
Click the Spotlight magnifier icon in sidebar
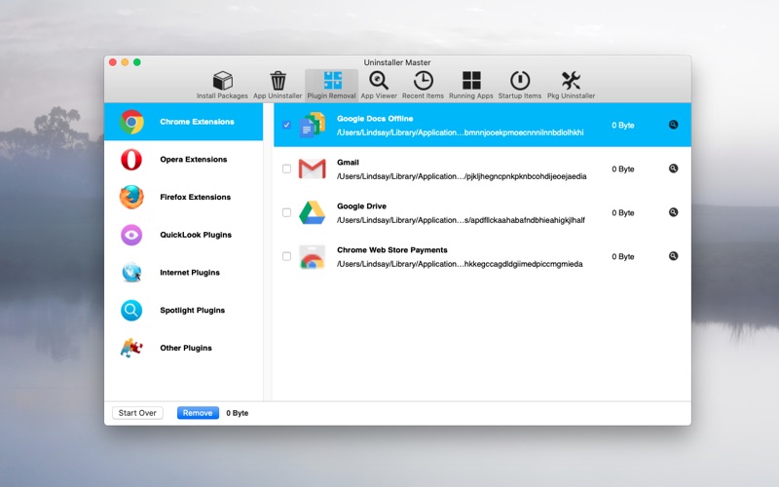click(131, 310)
